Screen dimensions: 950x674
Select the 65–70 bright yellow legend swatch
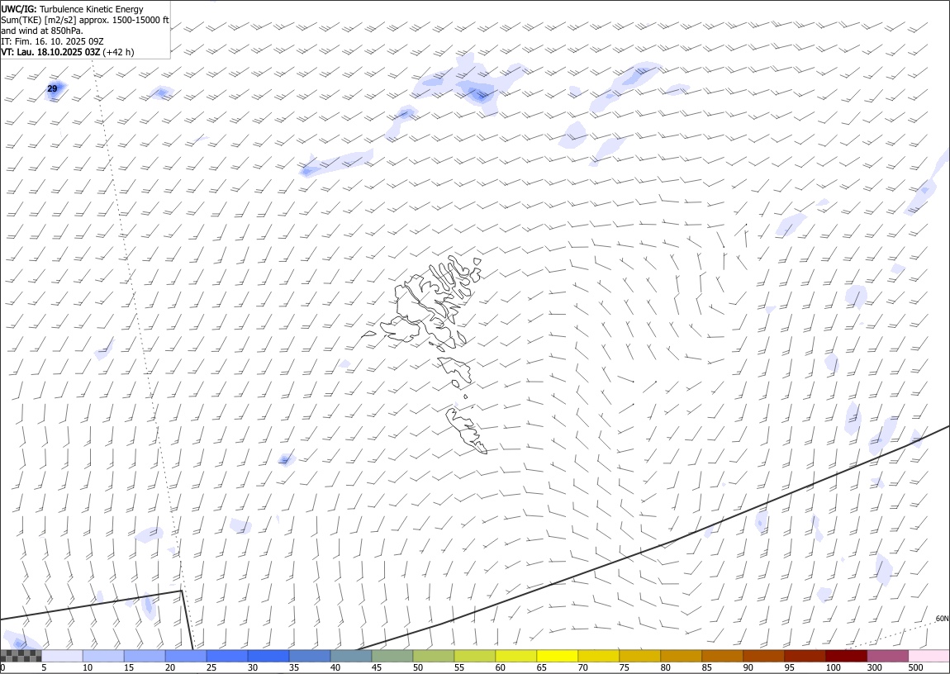pyautogui.click(x=558, y=656)
